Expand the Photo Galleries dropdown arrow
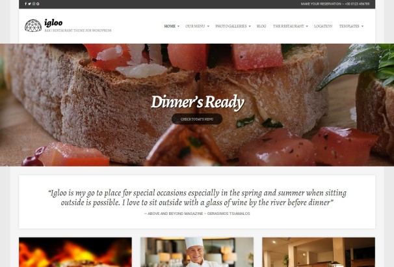This screenshot has height=267, width=394. pyautogui.click(x=250, y=26)
